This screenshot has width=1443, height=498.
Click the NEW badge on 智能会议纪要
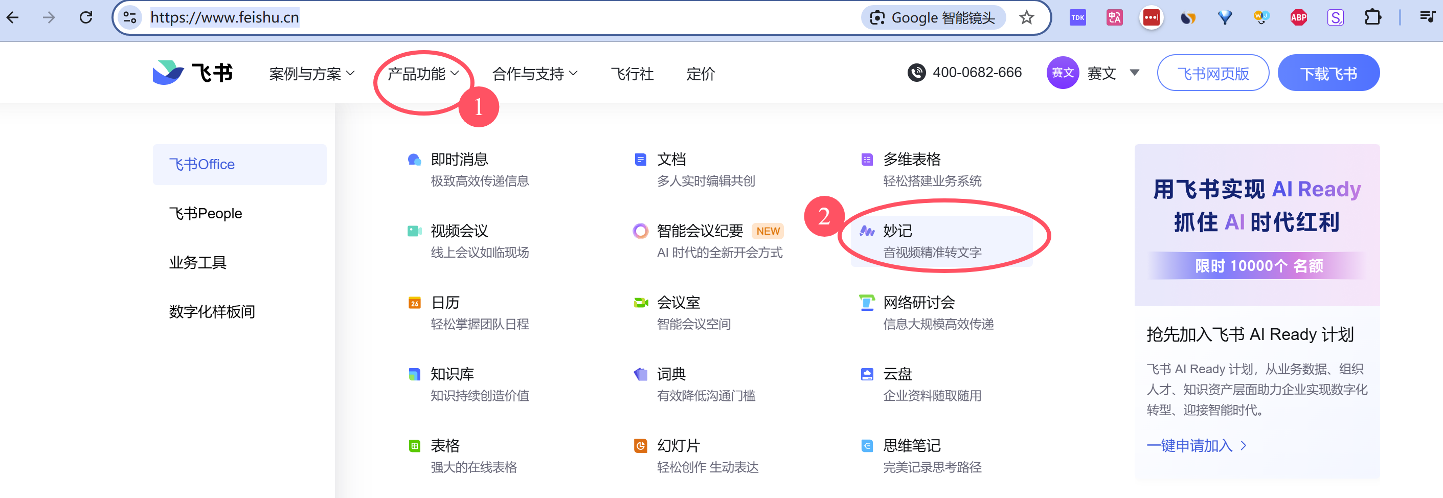point(768,231)
